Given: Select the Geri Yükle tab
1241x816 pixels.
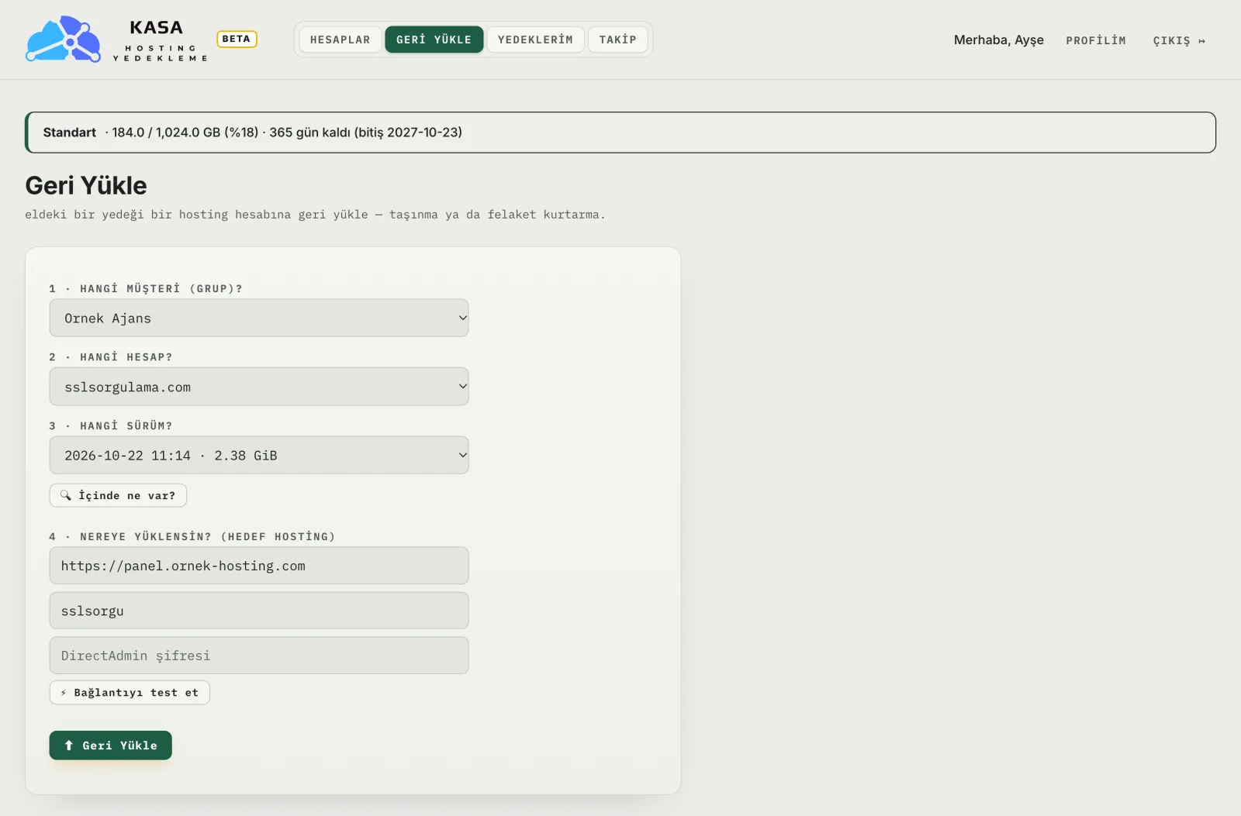Looking at the screenshot, I should coord(434,40).
